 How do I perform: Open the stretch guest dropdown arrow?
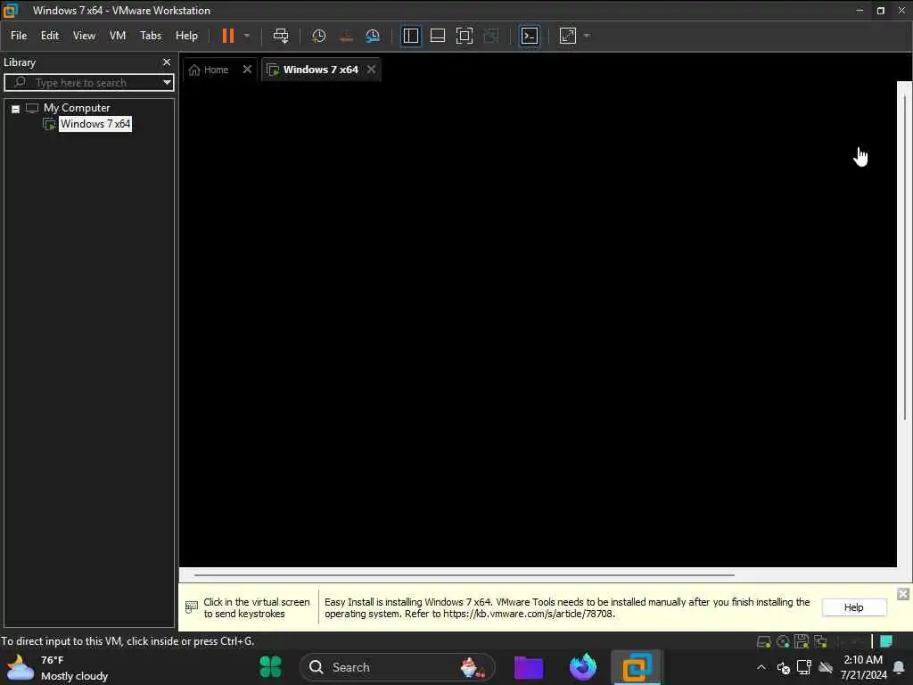(587, 36)
